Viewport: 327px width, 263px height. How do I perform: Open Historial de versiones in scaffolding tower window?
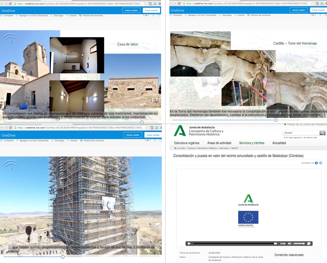(x=92, y=141)
